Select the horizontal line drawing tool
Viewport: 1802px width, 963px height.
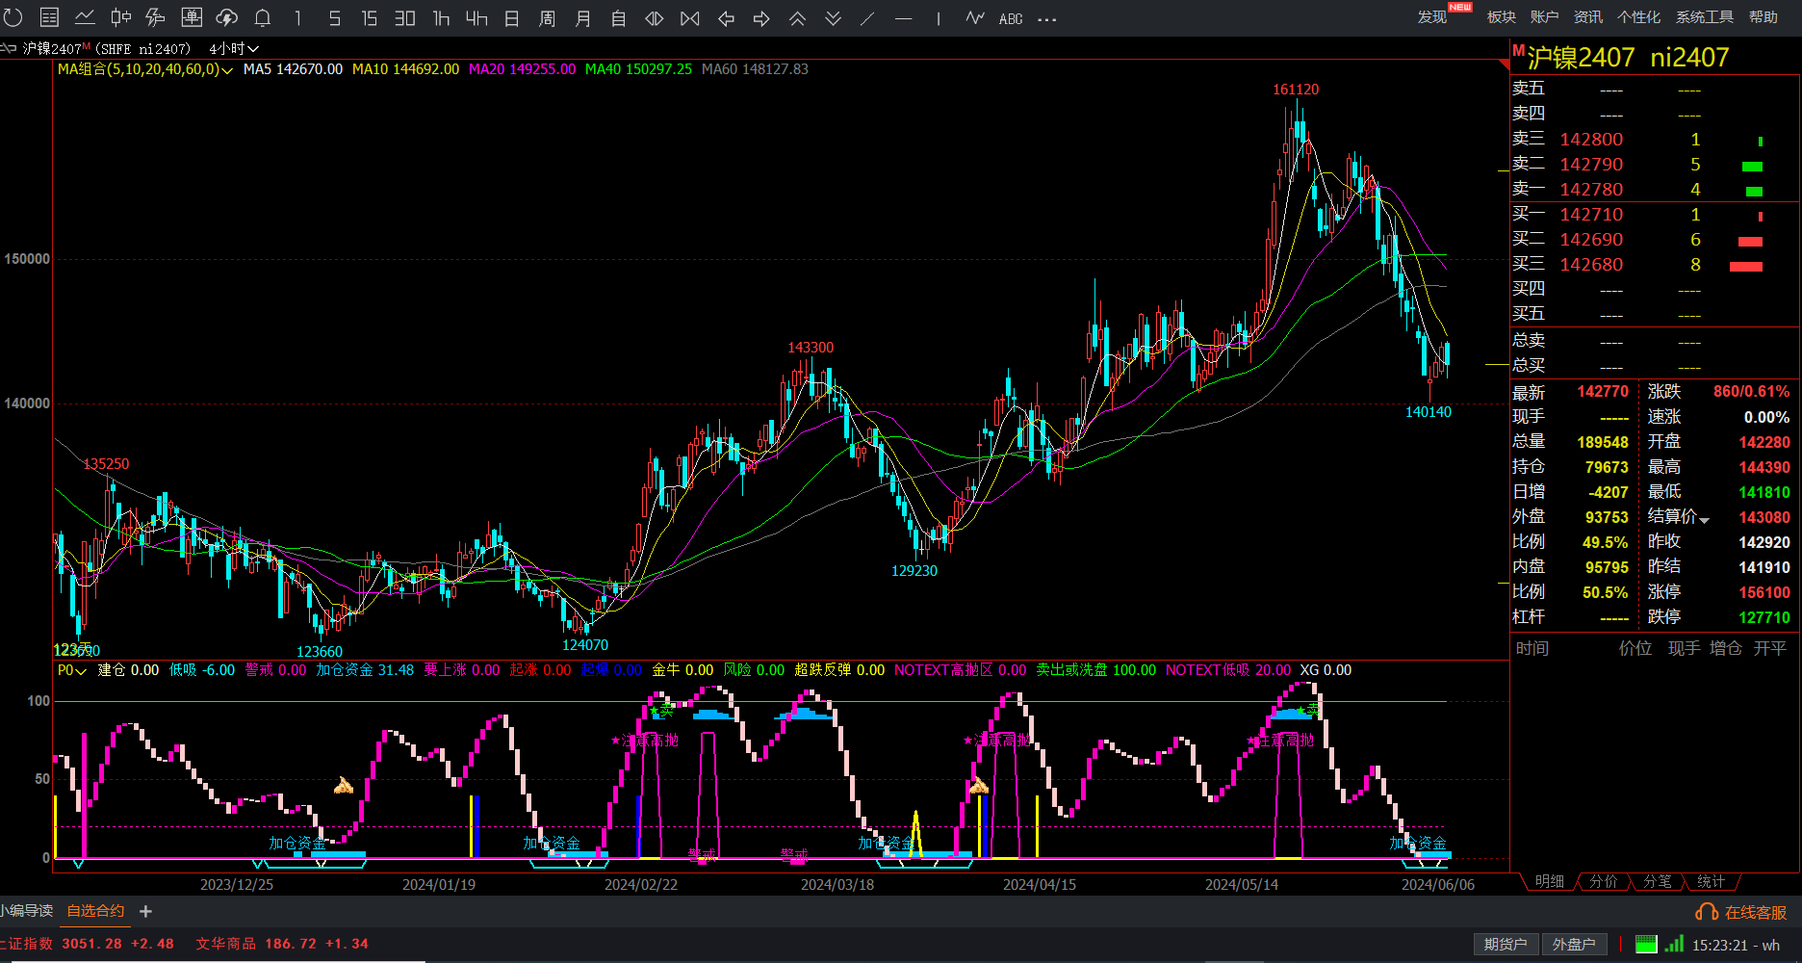(x=903, y=18)
